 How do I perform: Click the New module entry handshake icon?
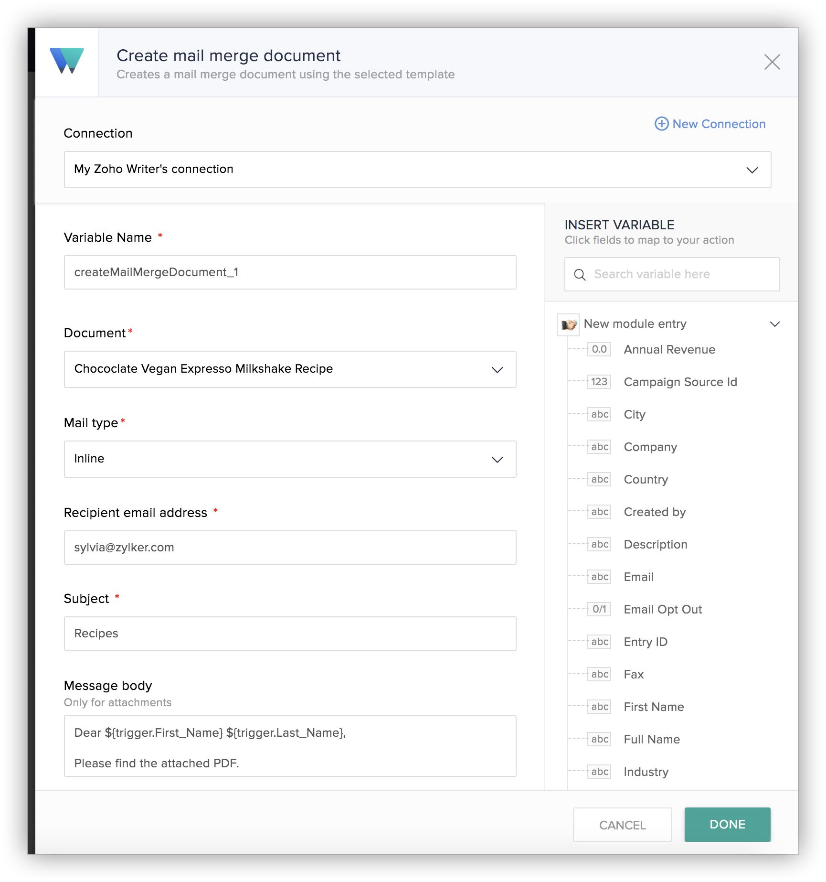tap(568, 324)
